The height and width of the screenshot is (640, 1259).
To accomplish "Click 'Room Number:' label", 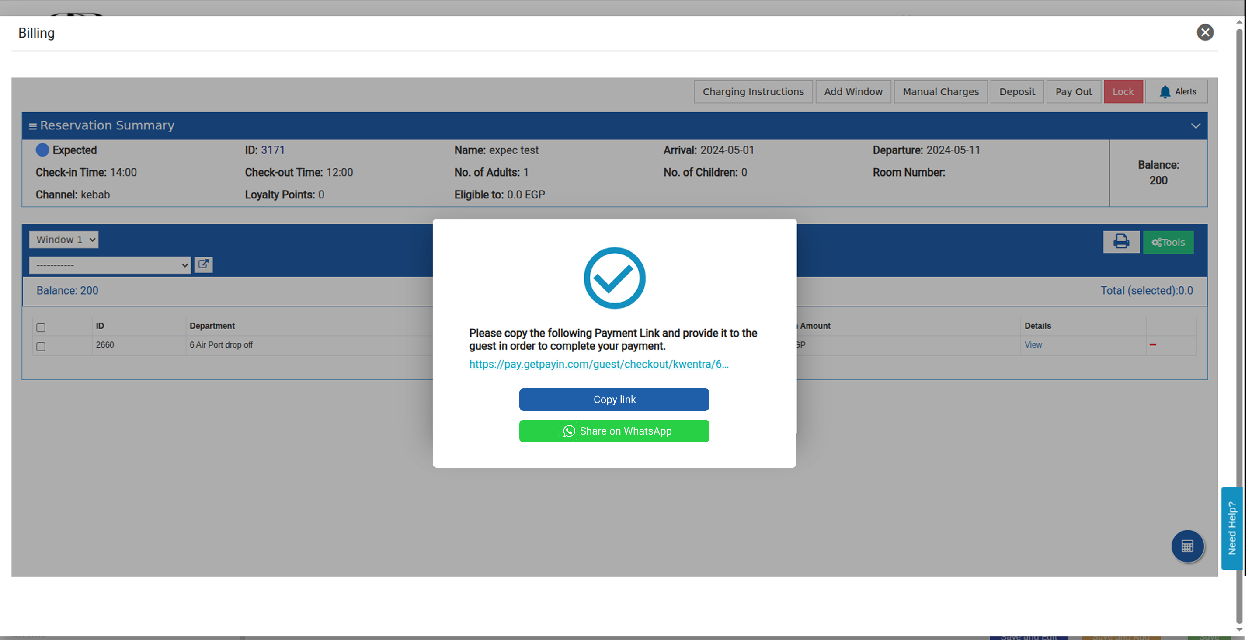I will [x=908, y=173].
